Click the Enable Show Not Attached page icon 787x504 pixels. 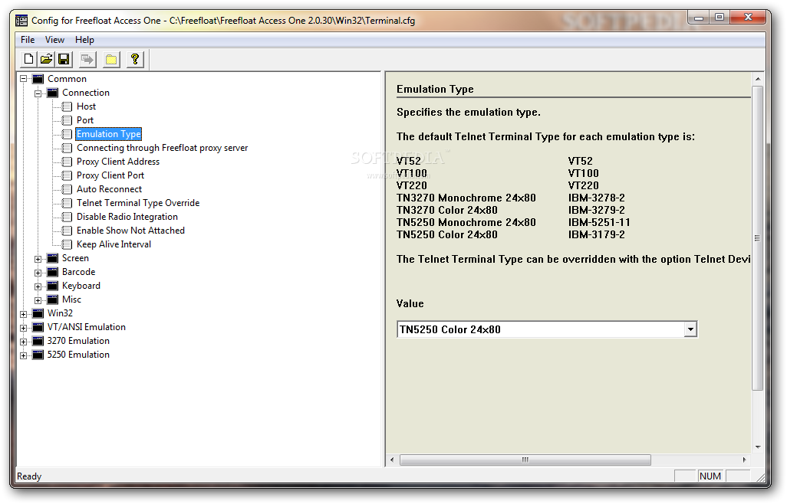coord(67,231)
